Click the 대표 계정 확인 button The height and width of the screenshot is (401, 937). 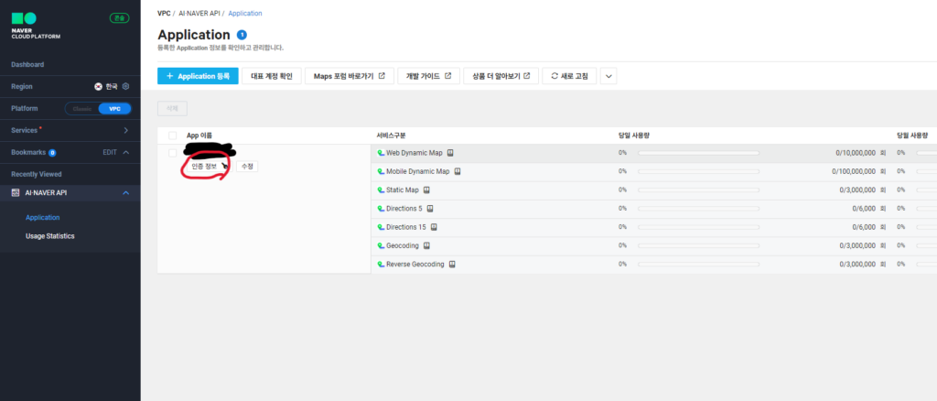coord(271,76)
